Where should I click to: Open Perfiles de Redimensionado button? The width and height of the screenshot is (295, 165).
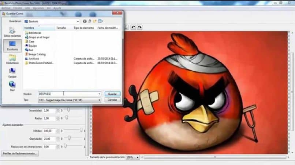[x=20, y=154]
